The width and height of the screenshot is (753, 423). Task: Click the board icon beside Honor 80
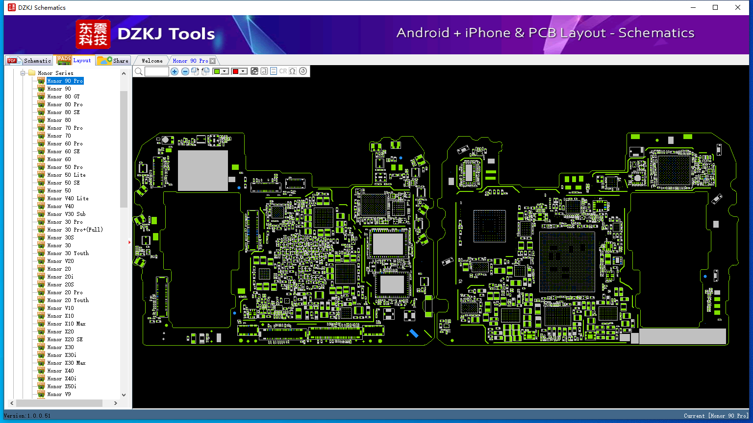tap(41, 120)
